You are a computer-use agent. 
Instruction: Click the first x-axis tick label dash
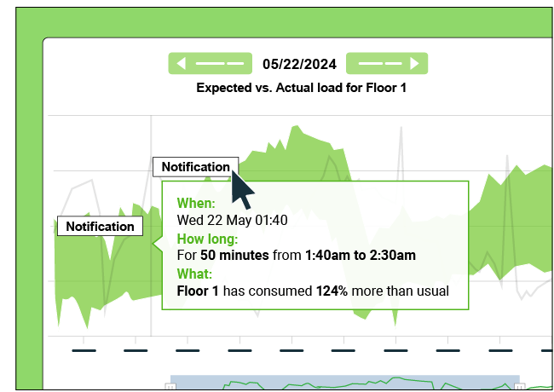(x=84, y=350)
